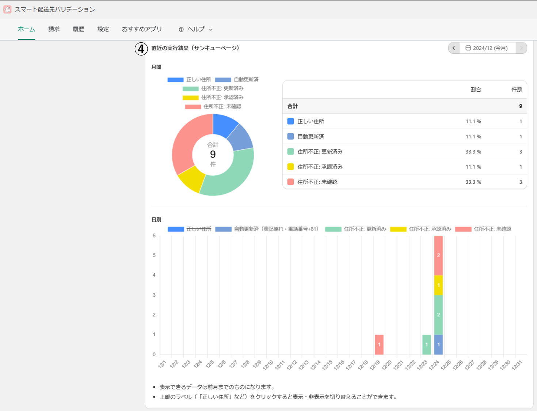Click the circled number 4 marker

click(x=141, y=49)
